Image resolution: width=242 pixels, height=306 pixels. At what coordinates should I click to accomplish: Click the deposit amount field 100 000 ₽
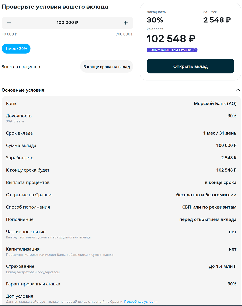67,23
